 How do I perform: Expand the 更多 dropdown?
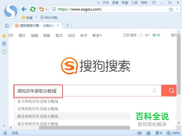[x=97, y=35]
